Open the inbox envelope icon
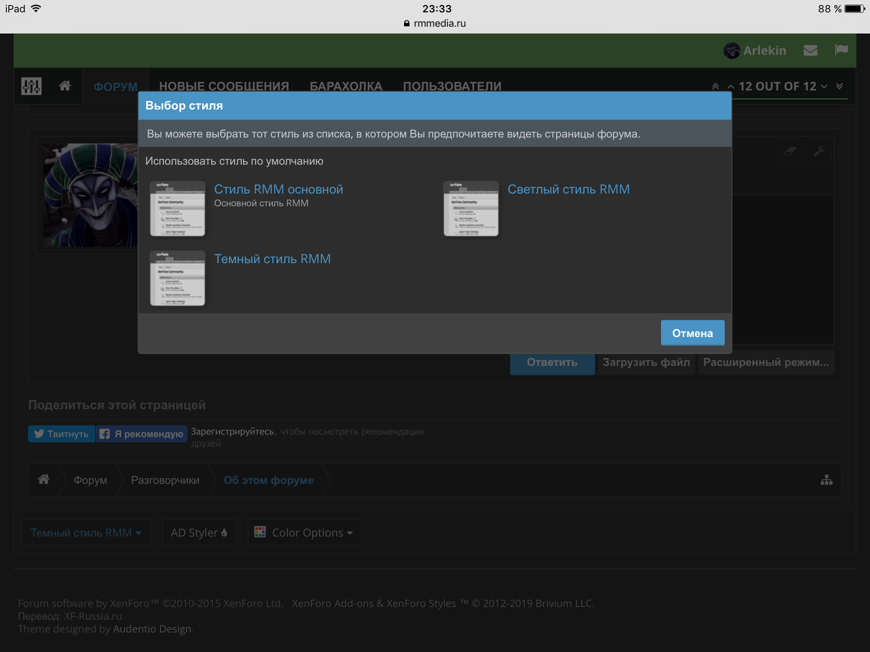This screenshot has width=870, height=652. coord(810,51)
